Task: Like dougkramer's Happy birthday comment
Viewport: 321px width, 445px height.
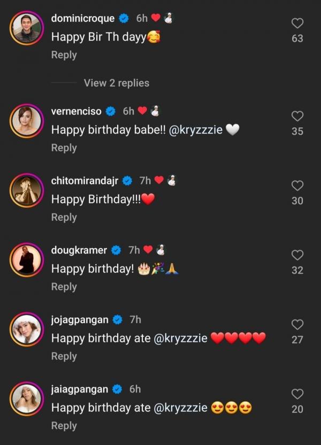Action: tap(297, 255)
